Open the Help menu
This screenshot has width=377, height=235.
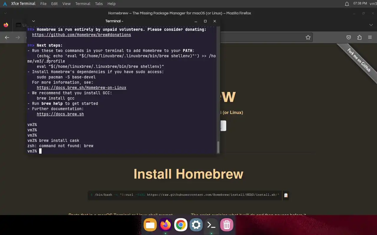[x=111, y=4]
